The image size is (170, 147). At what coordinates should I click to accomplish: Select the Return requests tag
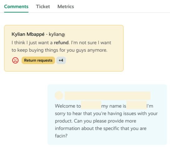point(38,60)
